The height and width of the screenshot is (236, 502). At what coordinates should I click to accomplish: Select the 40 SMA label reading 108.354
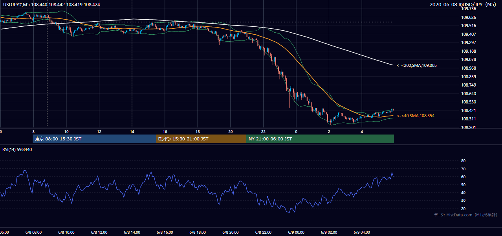[416, 116]
